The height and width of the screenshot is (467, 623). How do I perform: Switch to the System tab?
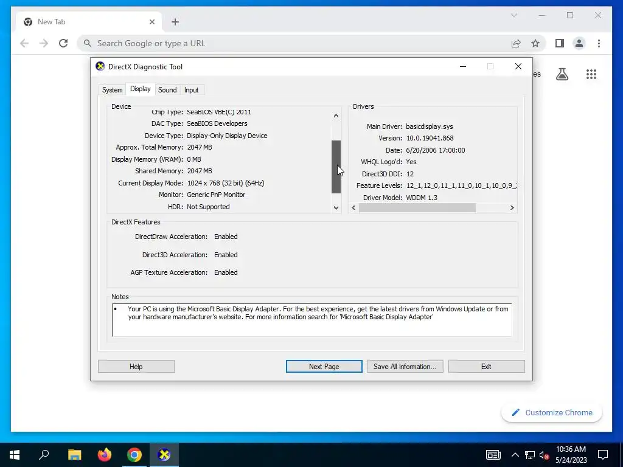pos(112,90)
